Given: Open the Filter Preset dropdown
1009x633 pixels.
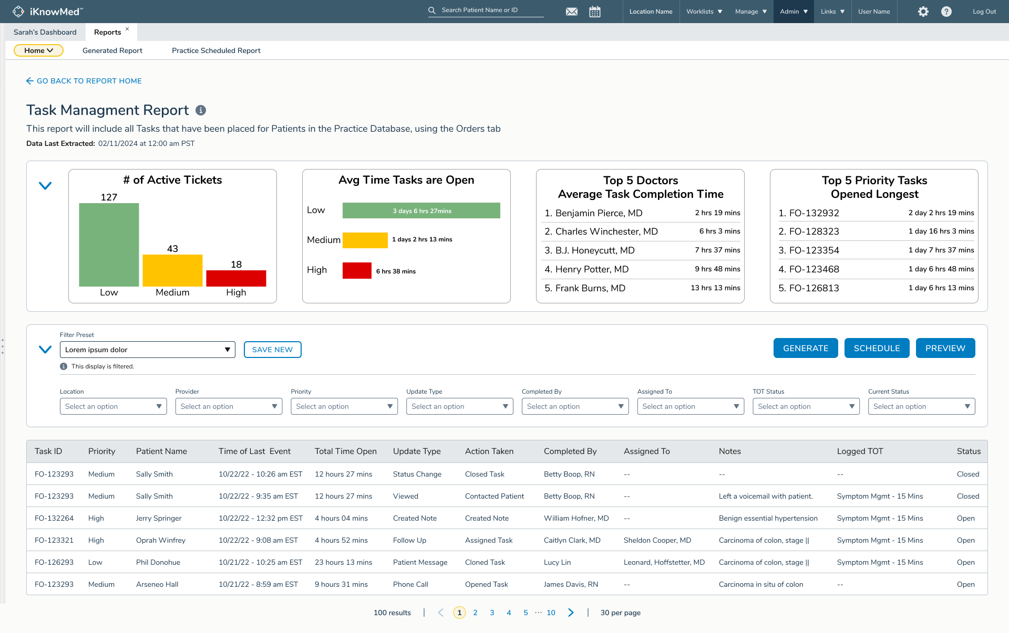Looking at the screenshot, I should coord(147,350).
